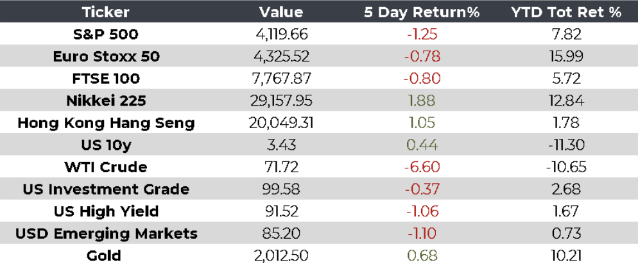Screen dimensions: 638x274
Task: Select US Investment Grade ticker label
Action: pyautogui.click(x=106, y=189)
